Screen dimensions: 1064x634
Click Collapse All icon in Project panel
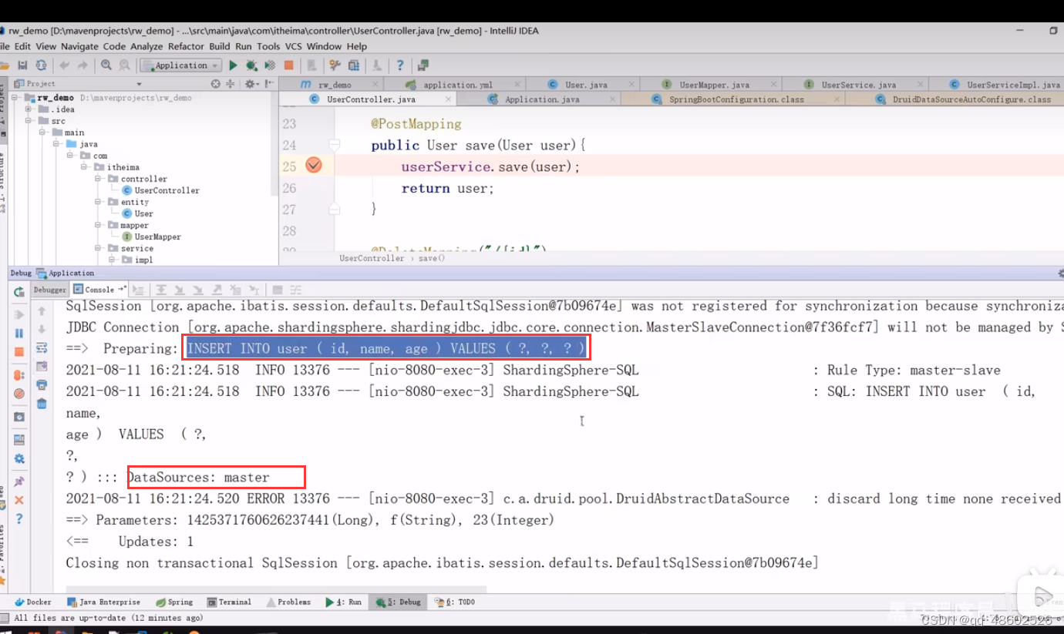click(232, 84)
